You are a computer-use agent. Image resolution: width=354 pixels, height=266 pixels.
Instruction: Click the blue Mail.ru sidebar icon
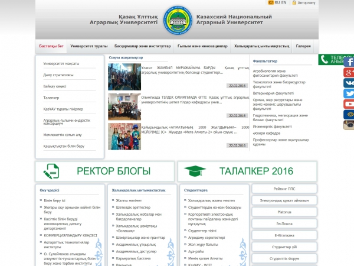(349, 115)
